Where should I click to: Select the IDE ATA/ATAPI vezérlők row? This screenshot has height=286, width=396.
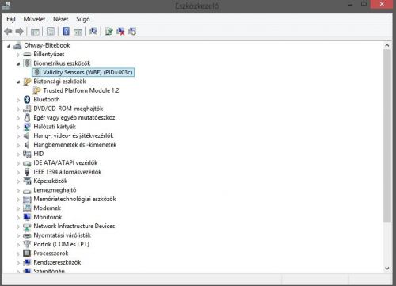(66, 163)
